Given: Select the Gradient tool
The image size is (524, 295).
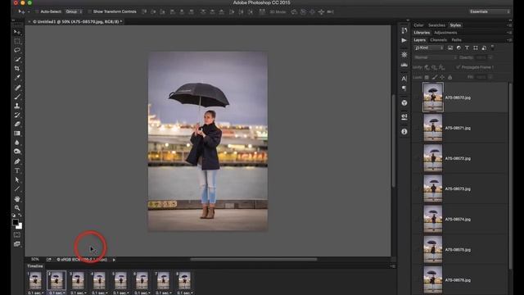Looking at the screenshot, I should coord(17,133).
